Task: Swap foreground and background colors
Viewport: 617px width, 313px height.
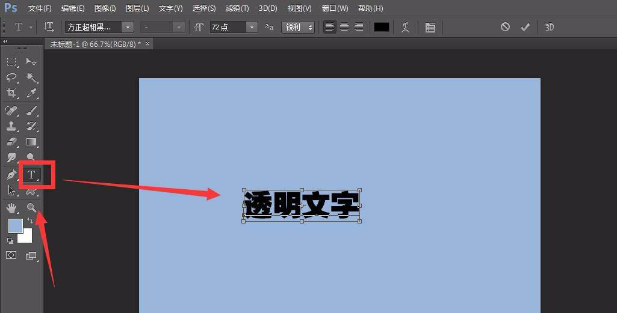Action: (30, 220)
